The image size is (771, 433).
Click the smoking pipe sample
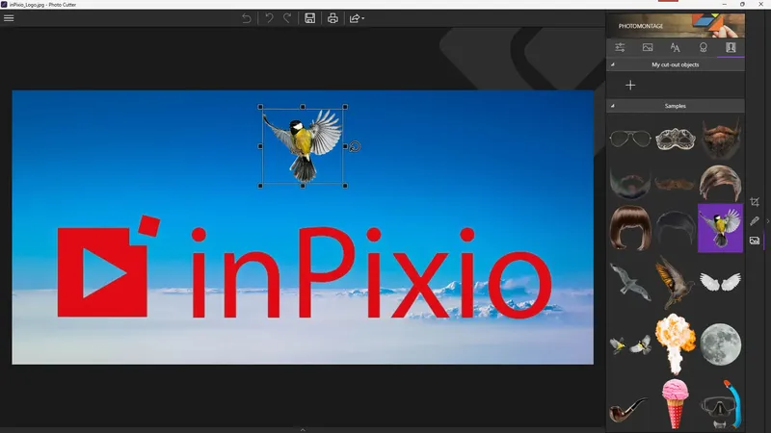pyautogui.click(x=628, y=410)
